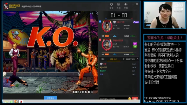Click player one's orange Wired tag

point(107,36)
